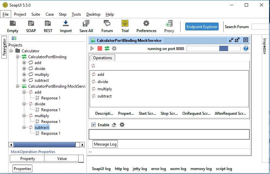Open the Message Log button
270x174 pixels.
coord(105,144)
